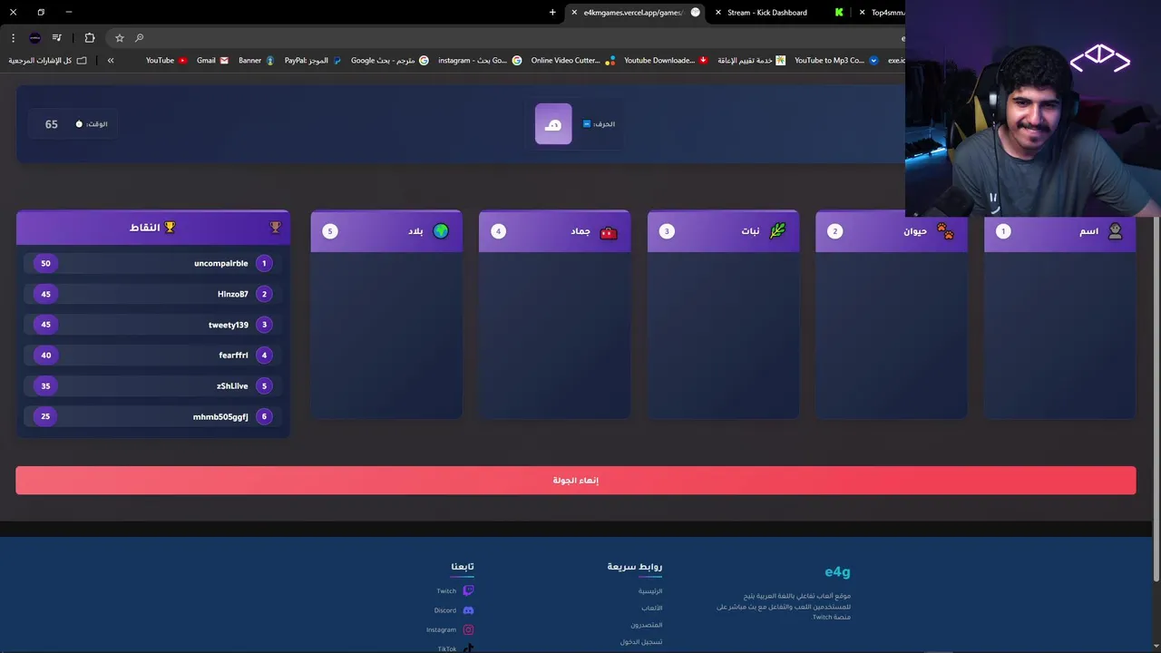1161x653 pixels.
Task: Click the clock icon next to الوقت
Action: [x=79, y=124]
